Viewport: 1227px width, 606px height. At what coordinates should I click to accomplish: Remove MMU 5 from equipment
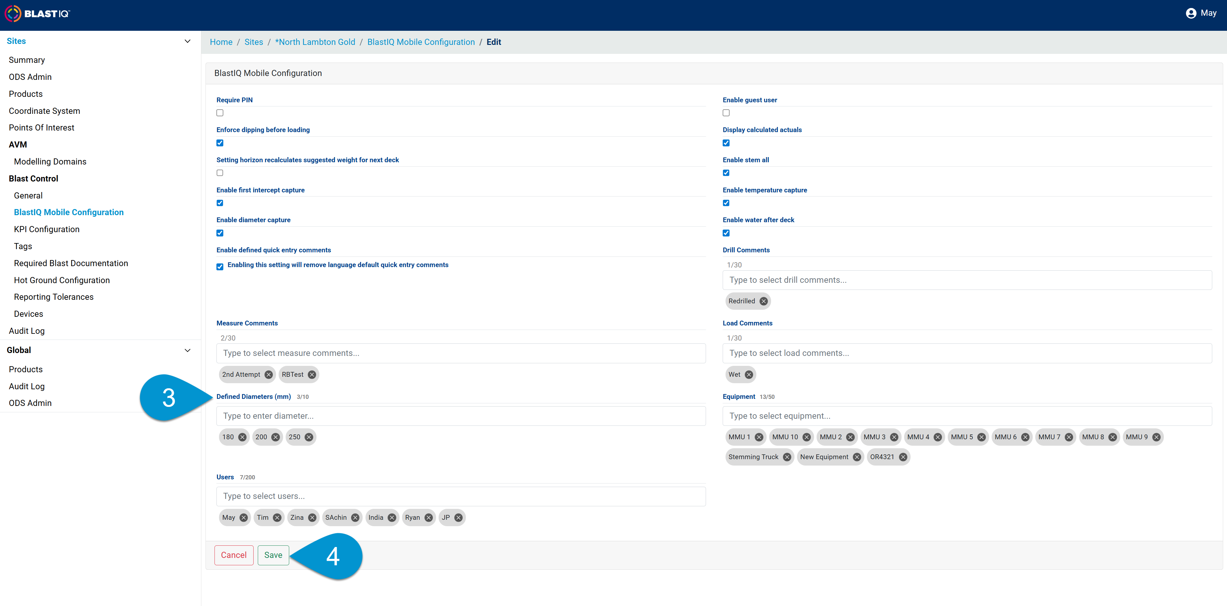(x=982, y=437)
